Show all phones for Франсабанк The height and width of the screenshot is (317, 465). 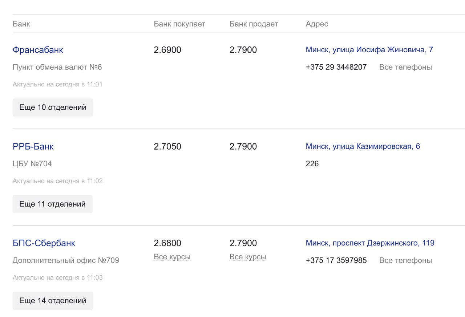coord(406,67)
